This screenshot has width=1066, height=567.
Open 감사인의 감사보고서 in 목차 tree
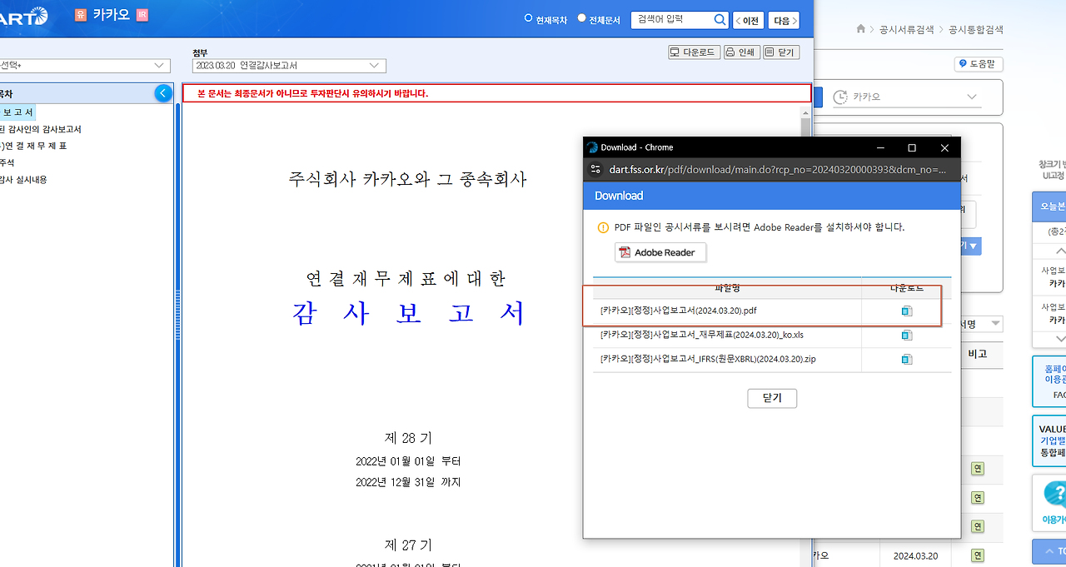(42, 129)
